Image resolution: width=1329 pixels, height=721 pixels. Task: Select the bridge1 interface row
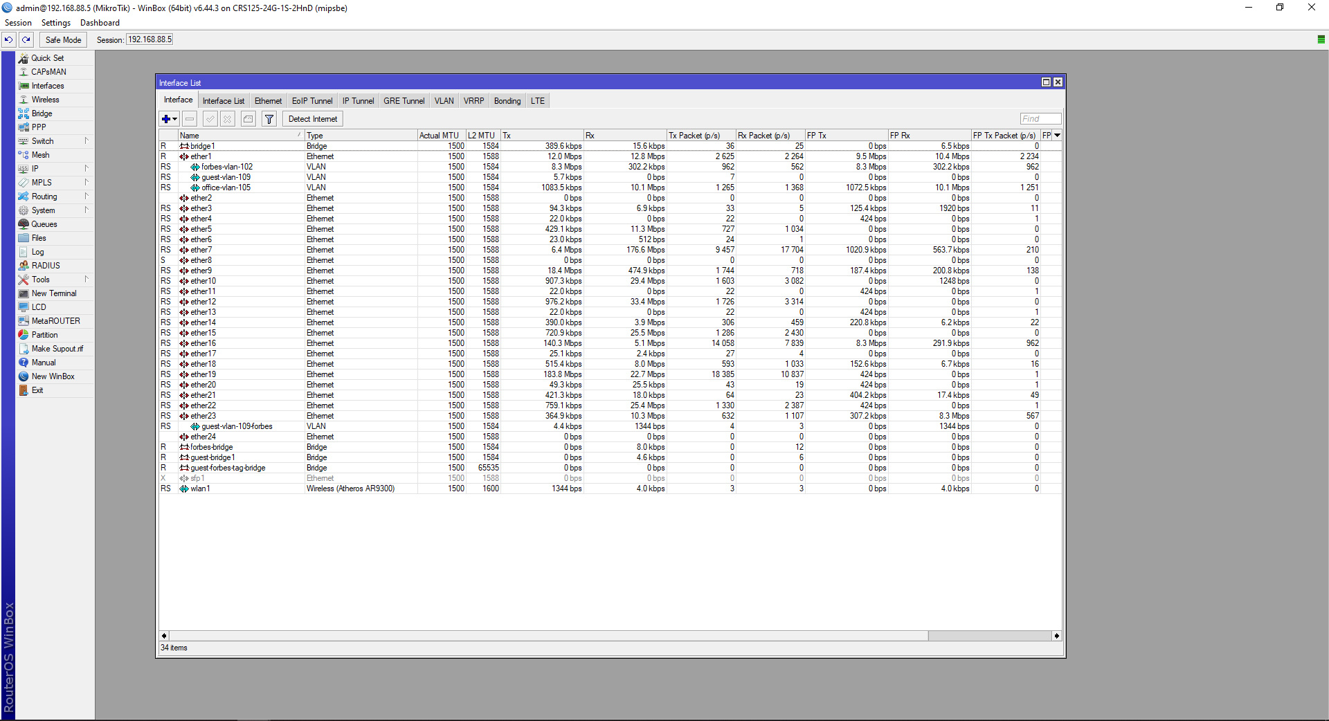[609, 146]
